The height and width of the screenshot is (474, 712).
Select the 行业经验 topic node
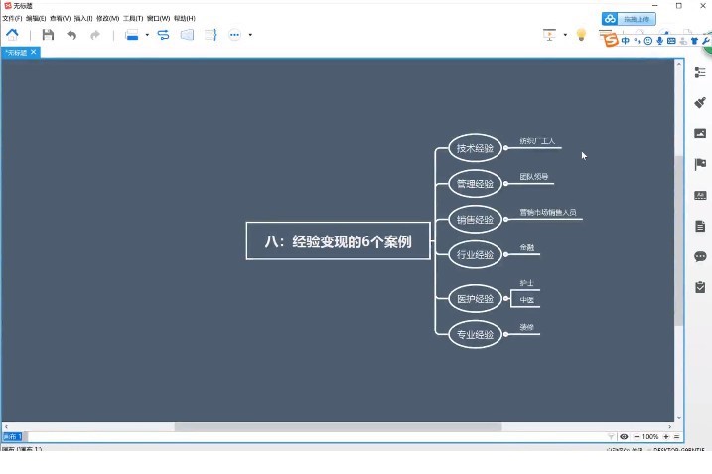pos(475,254)
